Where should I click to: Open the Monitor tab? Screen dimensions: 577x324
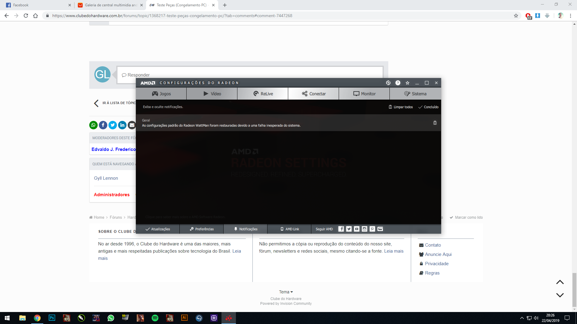(364, 94)
